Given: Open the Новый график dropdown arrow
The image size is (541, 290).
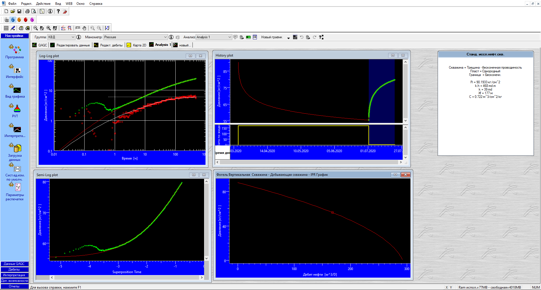Looking at the screenshot, I should (288, 38).
